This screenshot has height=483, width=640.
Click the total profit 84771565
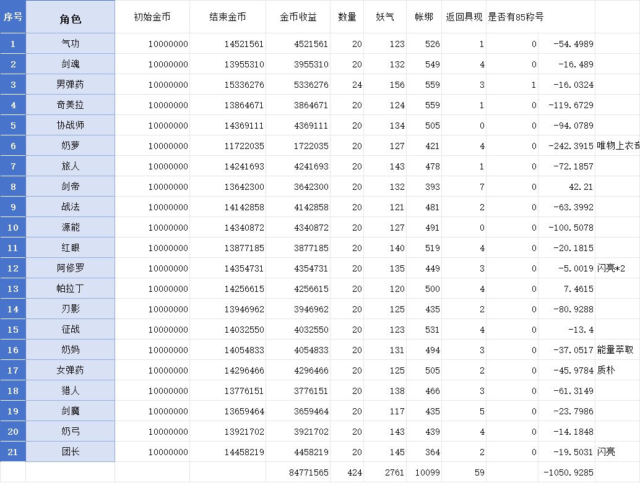coord(309,472)
